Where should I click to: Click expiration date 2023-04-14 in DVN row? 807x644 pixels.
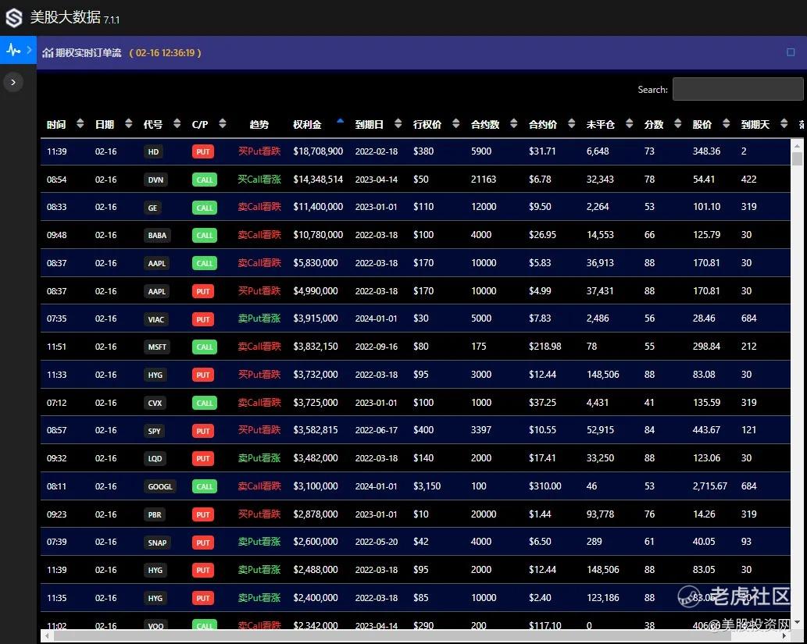[x=377, y=180]
